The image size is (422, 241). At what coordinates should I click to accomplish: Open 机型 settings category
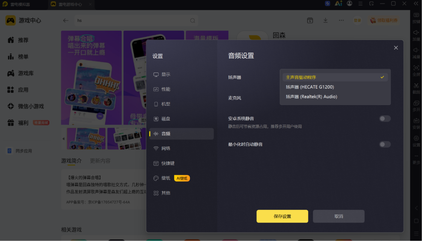coord(181,104)
